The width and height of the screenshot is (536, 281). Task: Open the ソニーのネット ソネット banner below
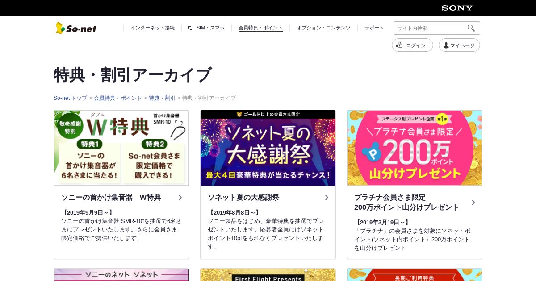[121, 275]
